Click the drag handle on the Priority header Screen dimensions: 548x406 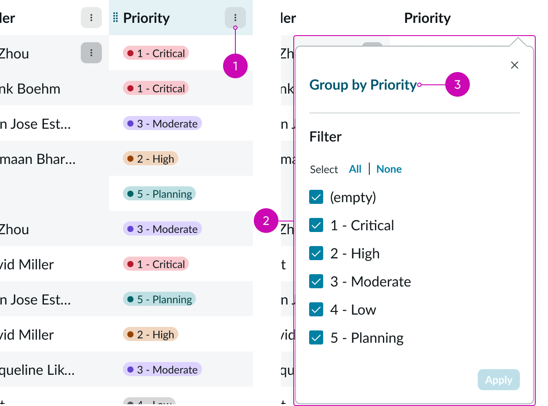115,18
